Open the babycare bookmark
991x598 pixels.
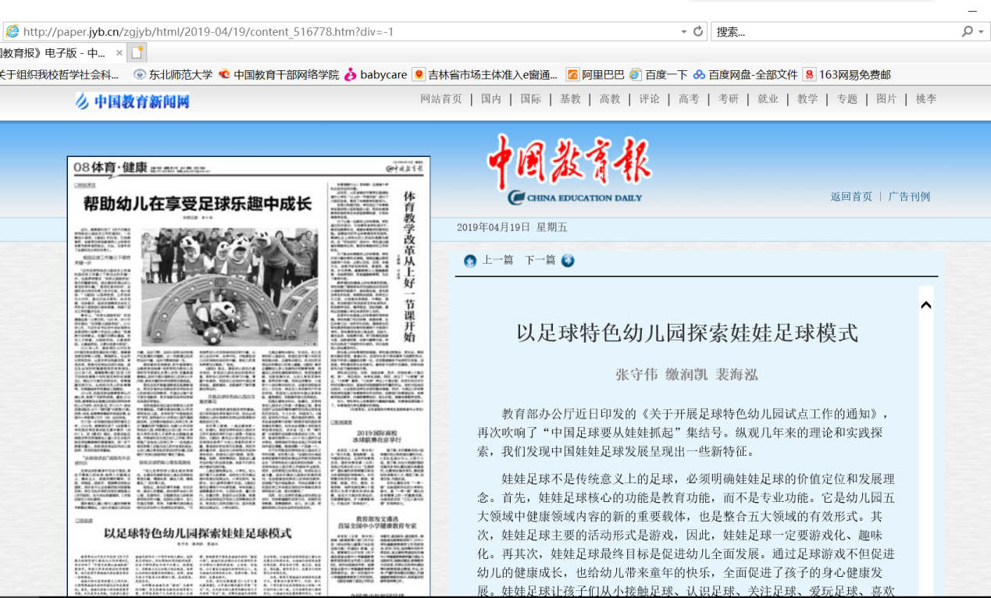click(x=376, y=75)
